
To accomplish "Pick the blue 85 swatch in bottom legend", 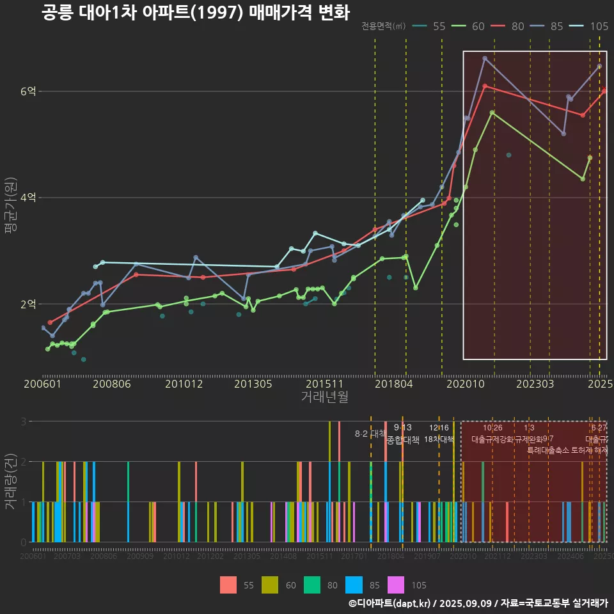I will (354, 585).
